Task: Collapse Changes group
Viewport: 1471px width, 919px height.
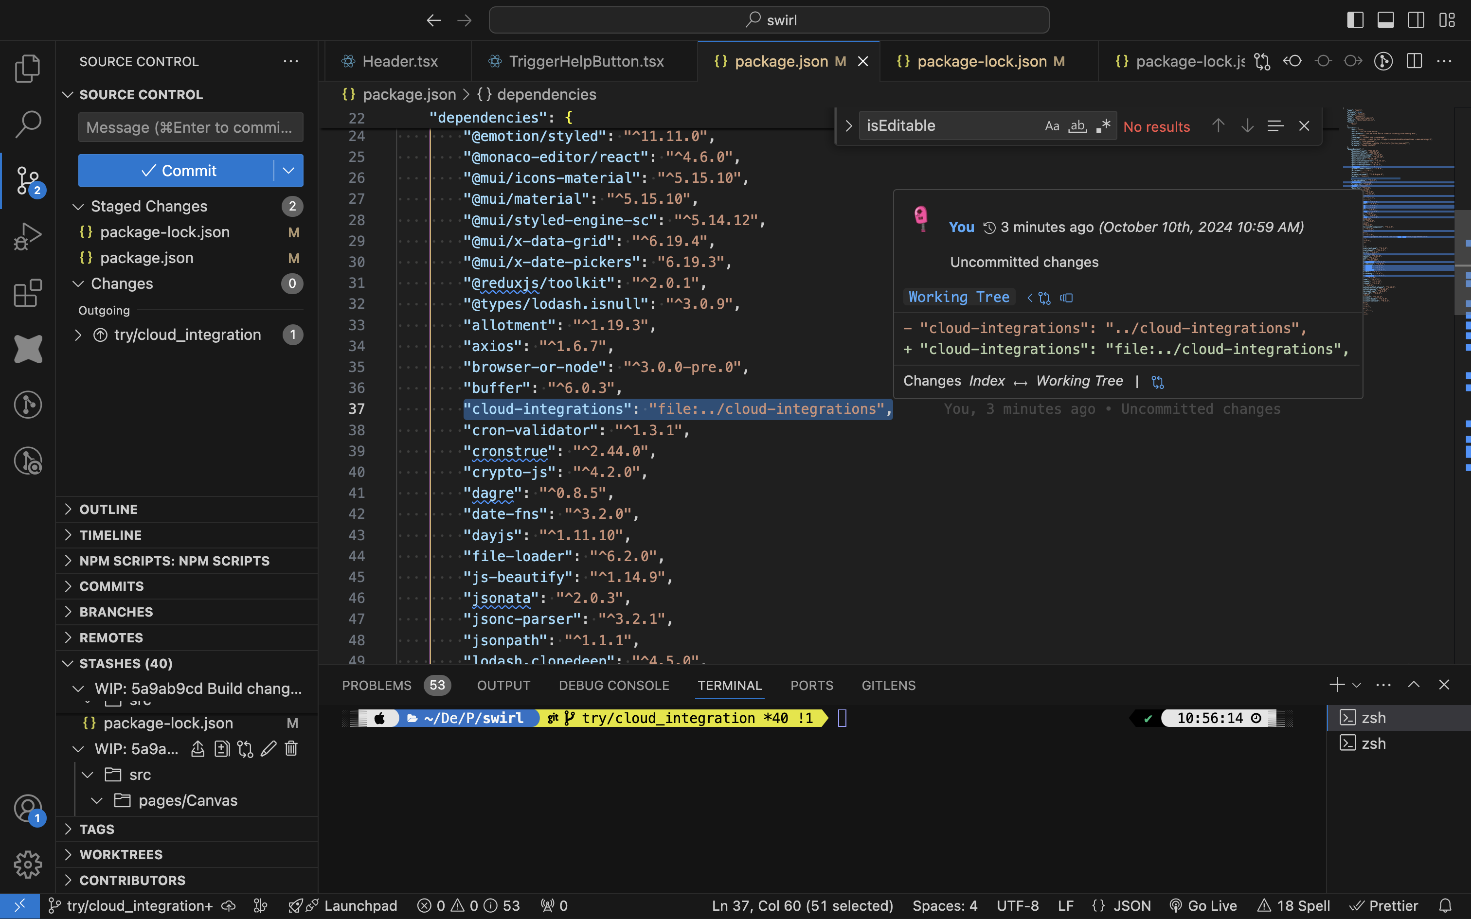Action: [78, 284]
